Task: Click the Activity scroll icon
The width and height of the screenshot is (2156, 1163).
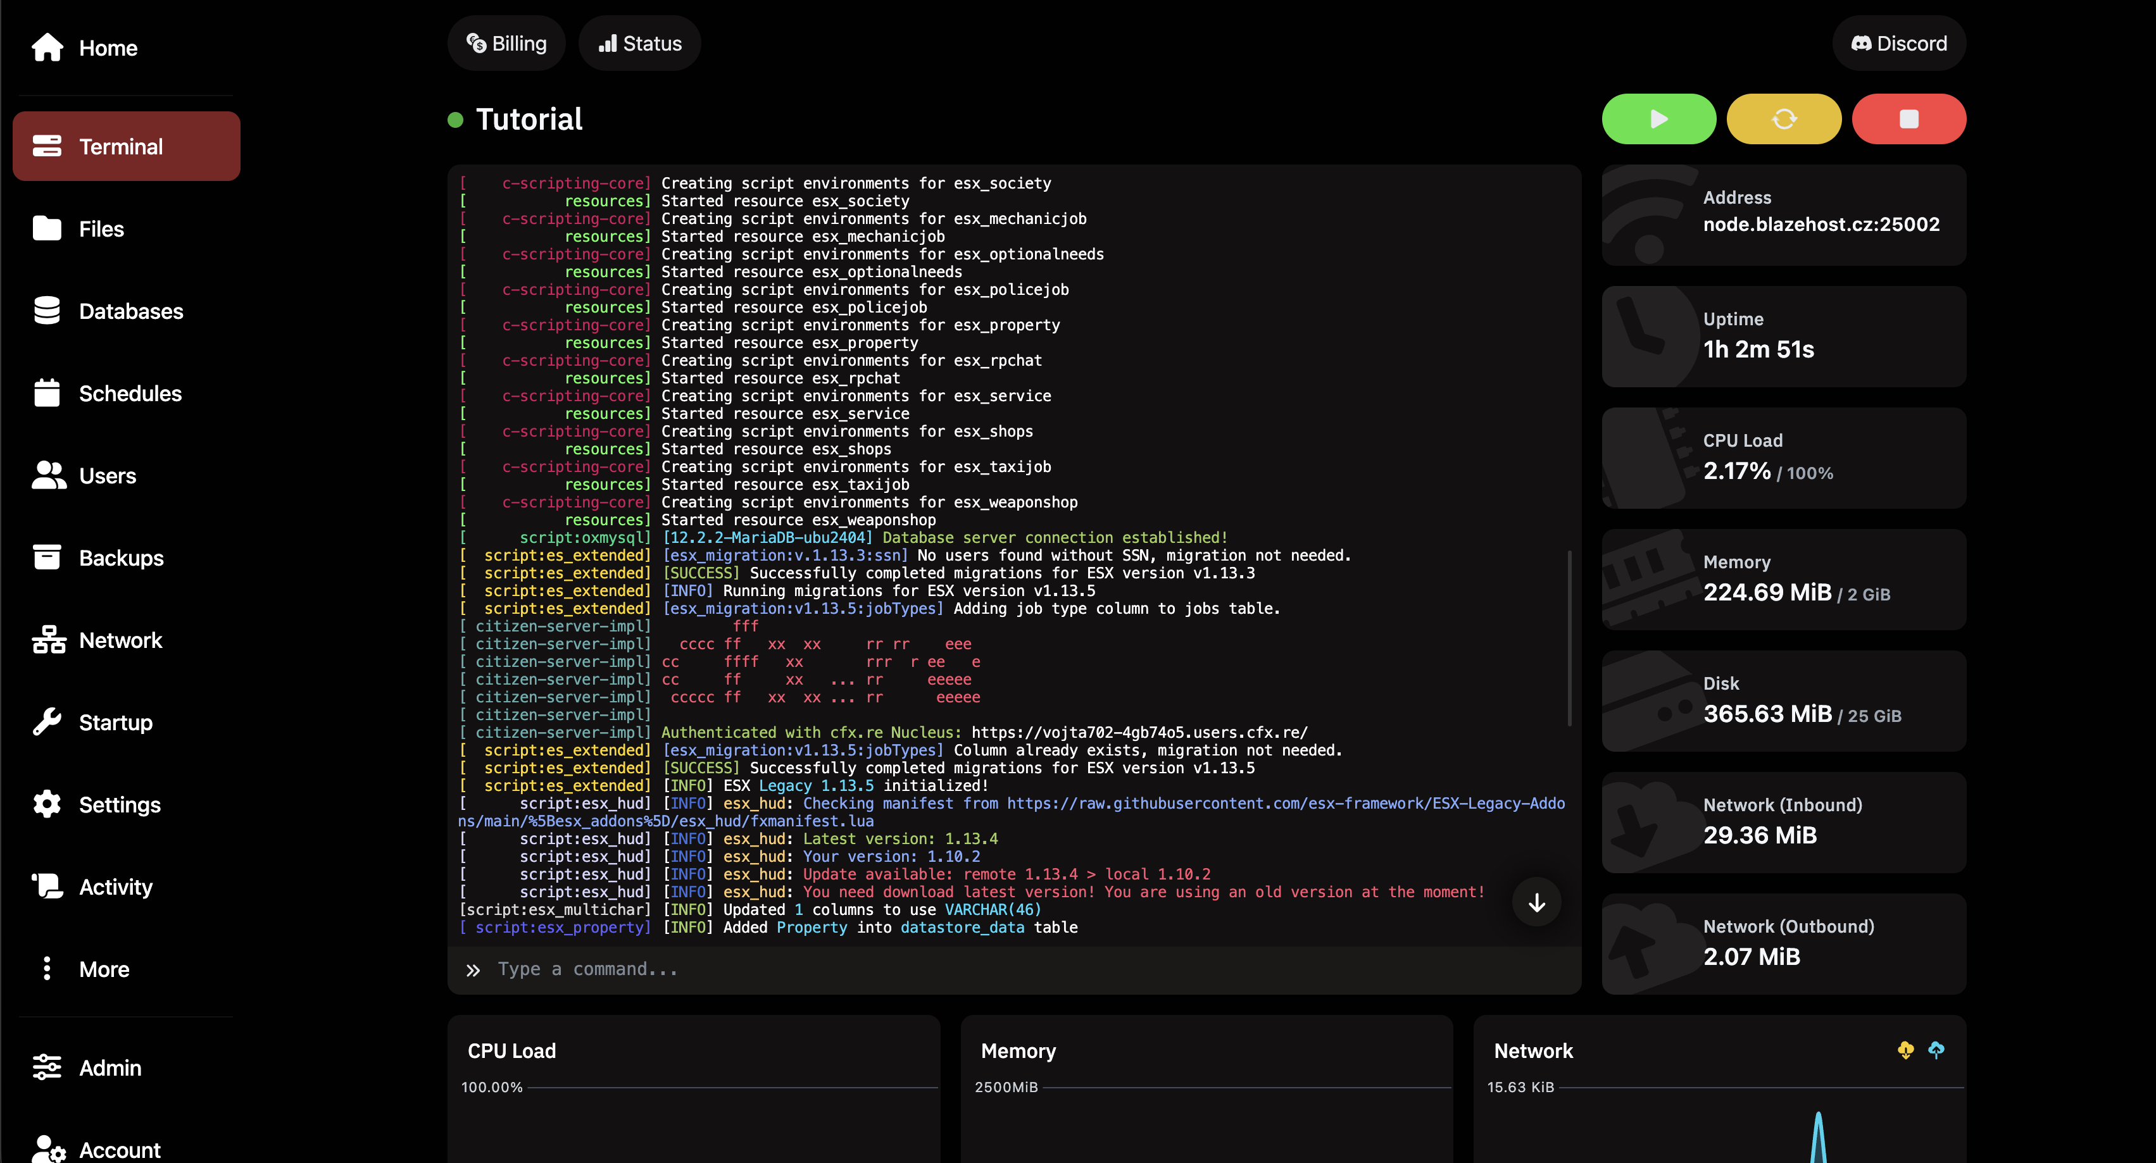Action: pyautogui.click(x=47, y=886)
